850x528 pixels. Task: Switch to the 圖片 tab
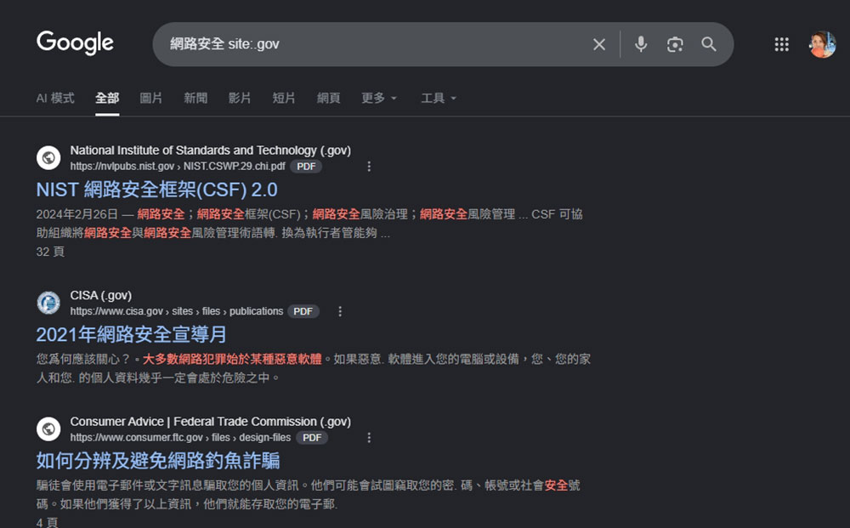[x=150, y=98]
